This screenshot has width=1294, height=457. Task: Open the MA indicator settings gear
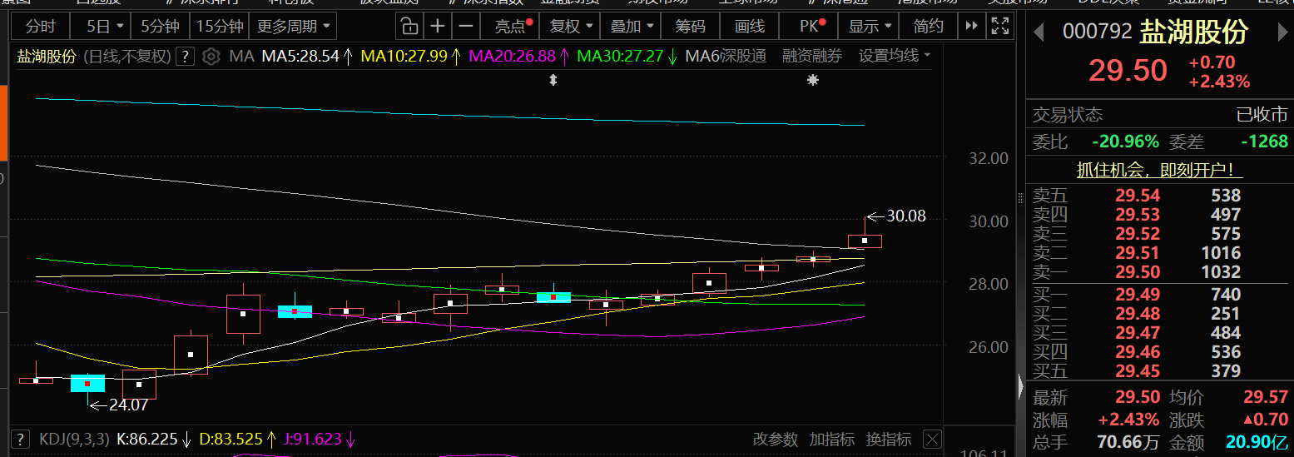tap(211, 57)
